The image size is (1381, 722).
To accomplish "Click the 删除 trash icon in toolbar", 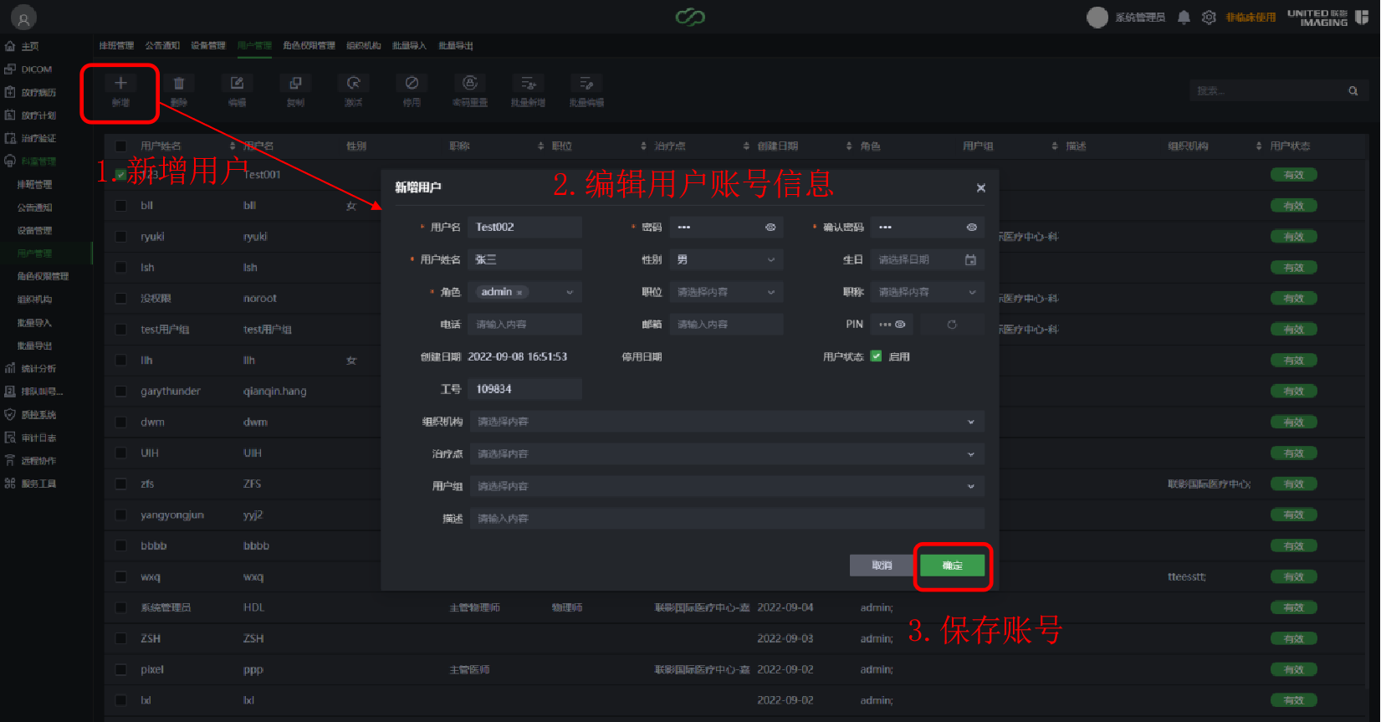I will coord(179,84).
